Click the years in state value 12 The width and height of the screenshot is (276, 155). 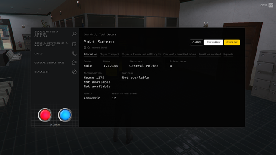coord(114,98)
